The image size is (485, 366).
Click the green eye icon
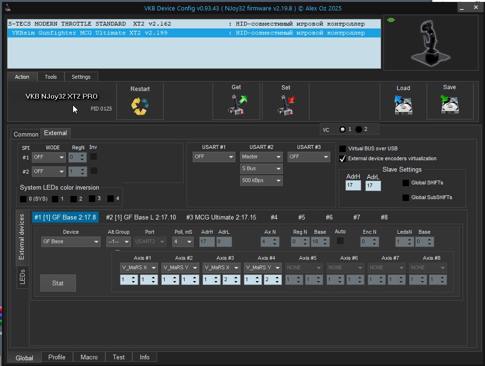(x=391, y=20)
